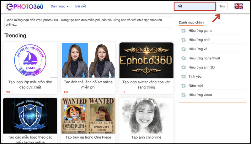The width and height of the screenshot is (251, 144).
Task: Select the gold ornate Ephoto360 logo thumbnail
Action: coord(146,60)
